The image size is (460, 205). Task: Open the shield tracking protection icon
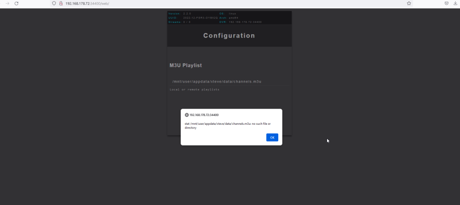click(x=54, y=4)
